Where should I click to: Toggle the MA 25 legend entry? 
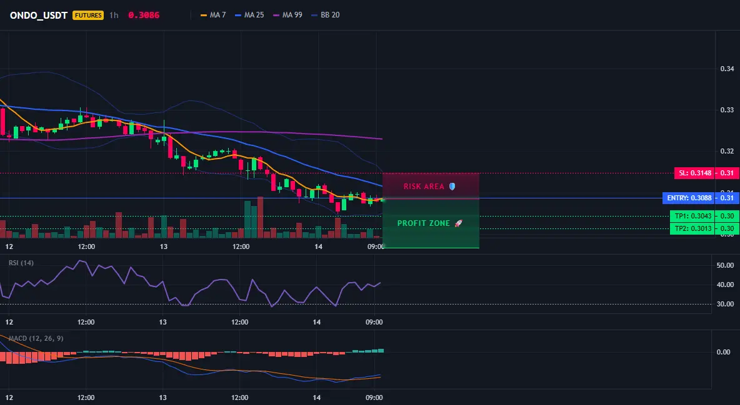point(249,15)
